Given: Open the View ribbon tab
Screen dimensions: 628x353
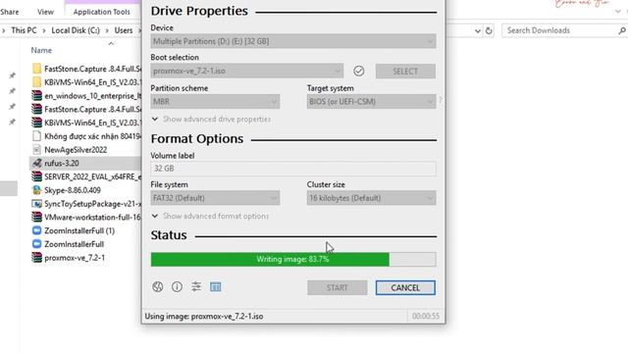Looking at the screenshot, I should (45, 12).
